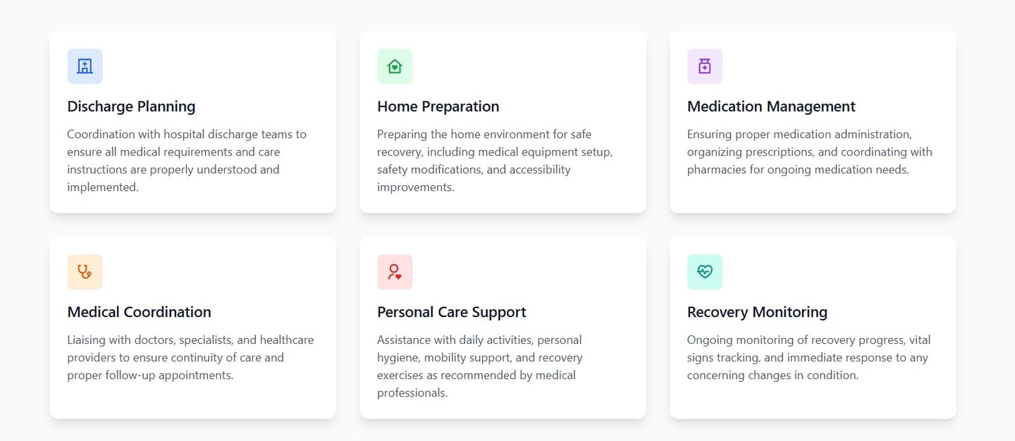
Task: Click the red person-with-heart icon
Action: [x=395, y=272]
